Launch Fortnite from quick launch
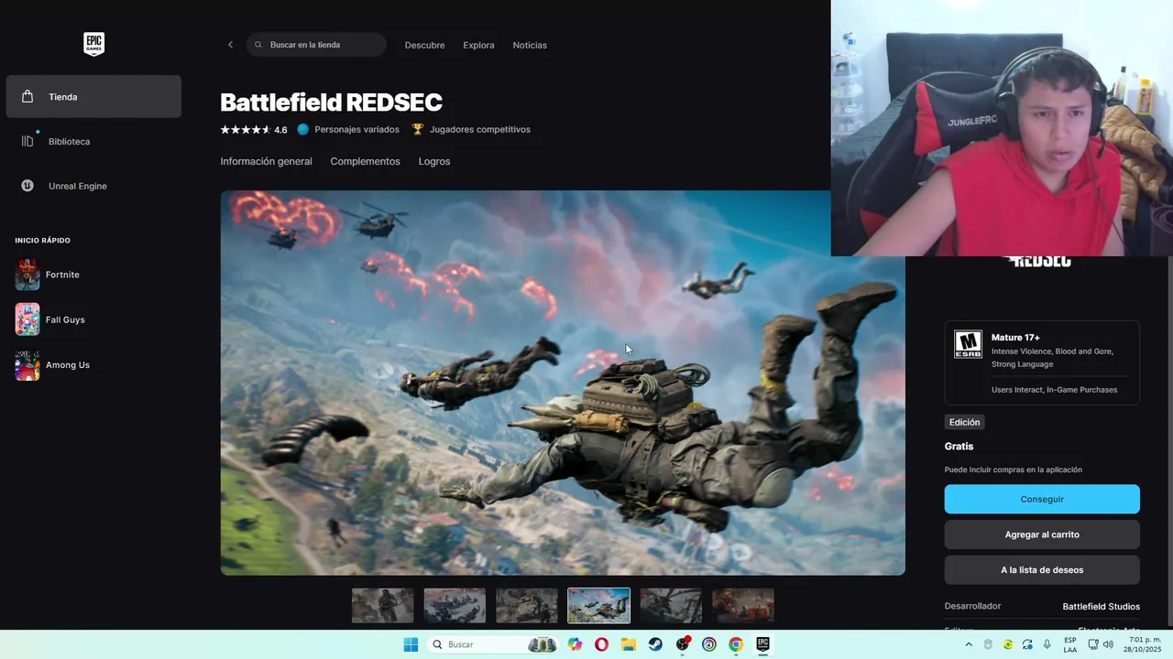This screenshot has height=659, width=1173. pos(93,275)
